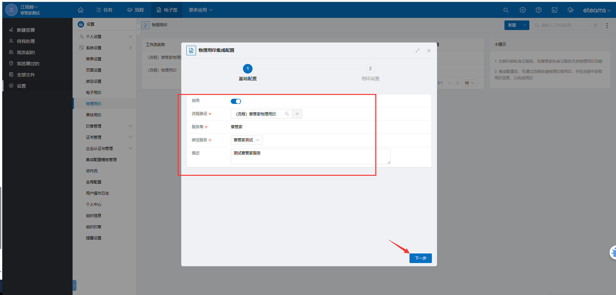Click the 我发起的 icon in sidebar
The width and height of the screenshot is (616, 295).
tap(11, 52)
